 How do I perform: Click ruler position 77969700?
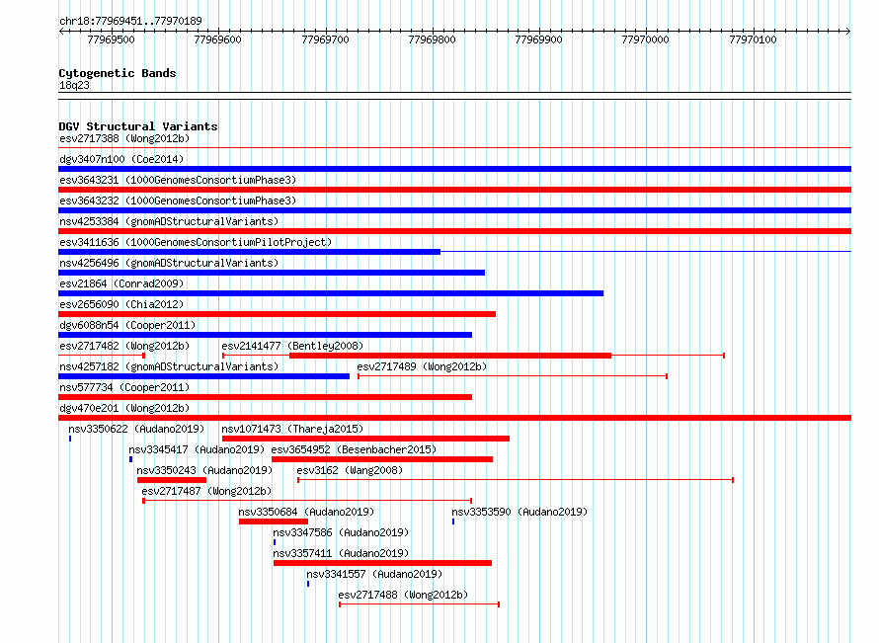coord(325,40)
